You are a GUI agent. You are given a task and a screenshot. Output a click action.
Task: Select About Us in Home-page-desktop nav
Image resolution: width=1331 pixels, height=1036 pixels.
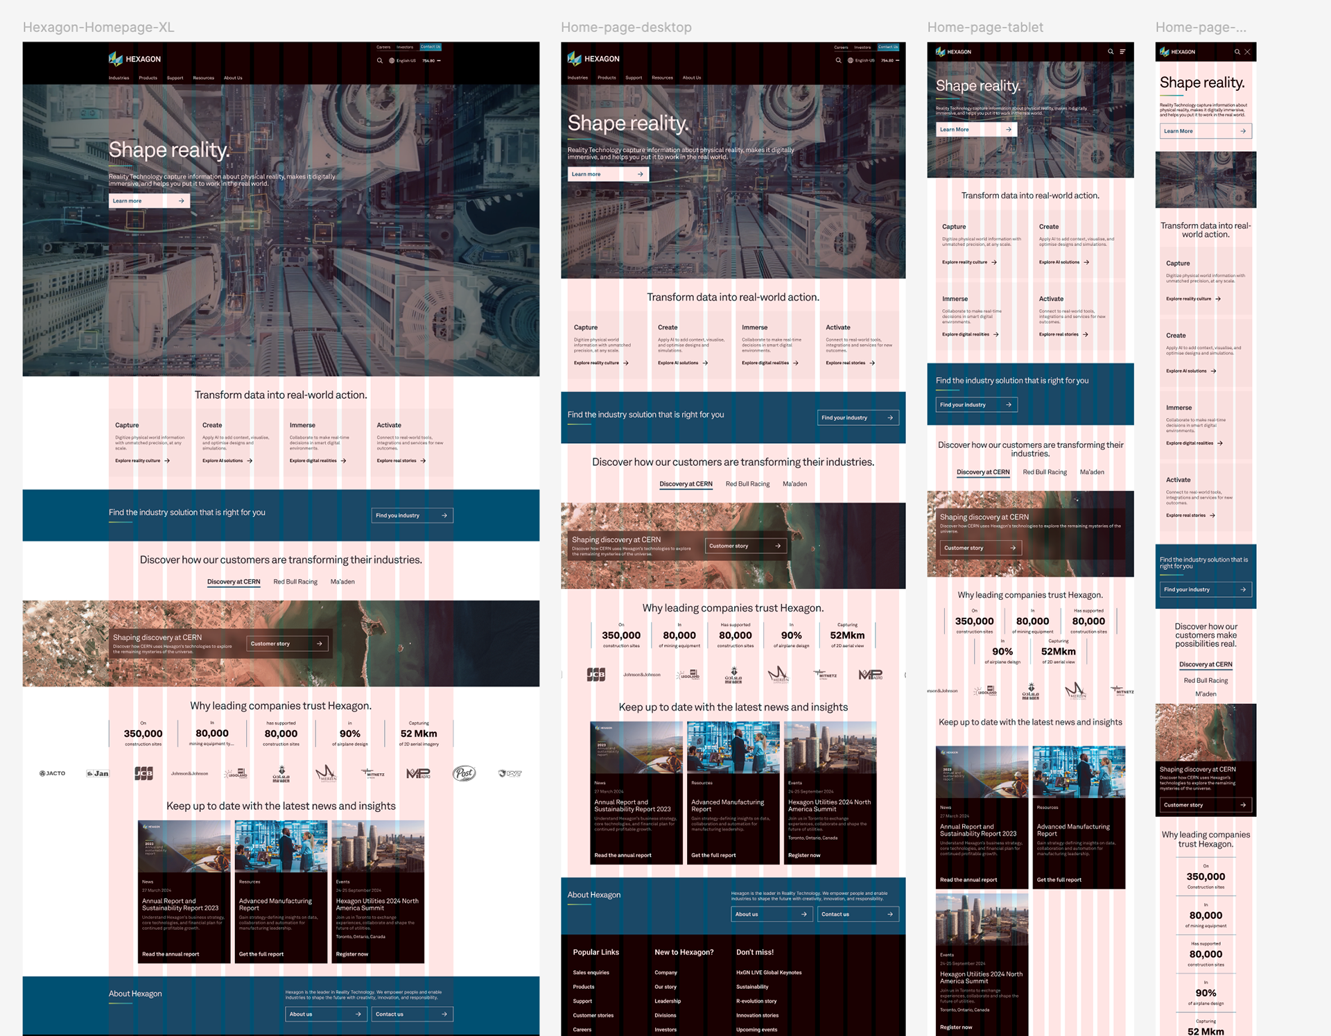click(x=692, y=78)
